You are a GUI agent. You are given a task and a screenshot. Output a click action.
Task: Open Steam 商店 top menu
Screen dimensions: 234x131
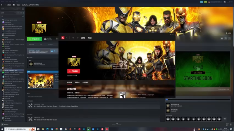click(x=9, y=5)
